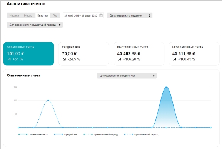The width and height of the screenshot is (222, 149).
Task: Click the dashed peak data point at 100
Action: point(48,100)
